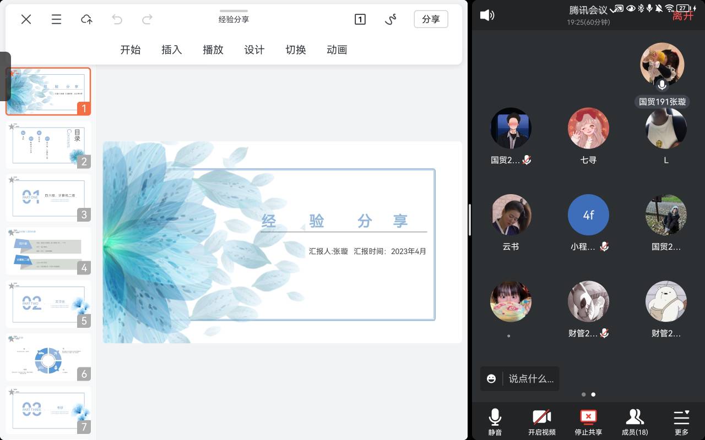Open the 成员(18) participants list
The image size is (705, 440).
[x=634, y=422]
